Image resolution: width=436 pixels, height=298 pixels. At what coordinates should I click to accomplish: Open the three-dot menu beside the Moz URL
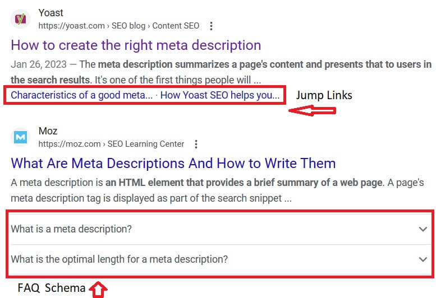196,144
